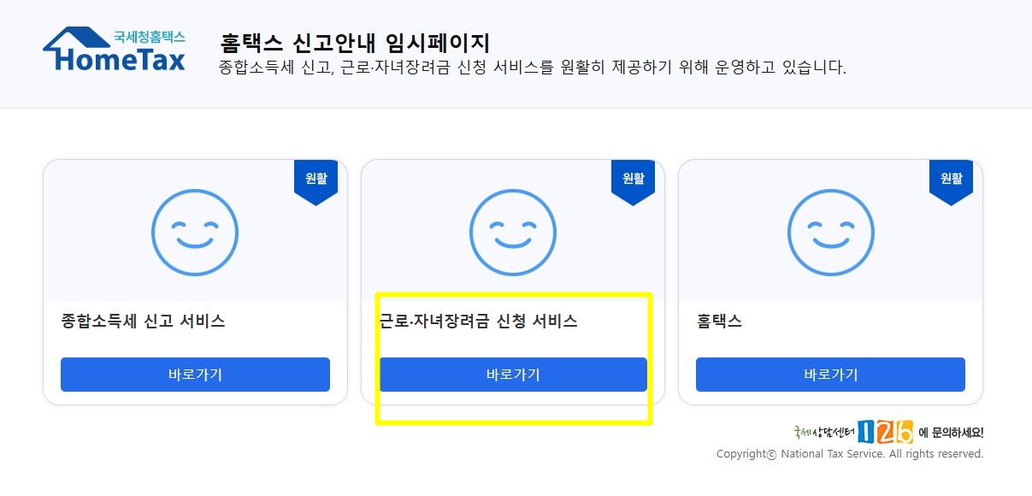Click the 원활 status badge on the 근로·자녀장려금 card

634,182
